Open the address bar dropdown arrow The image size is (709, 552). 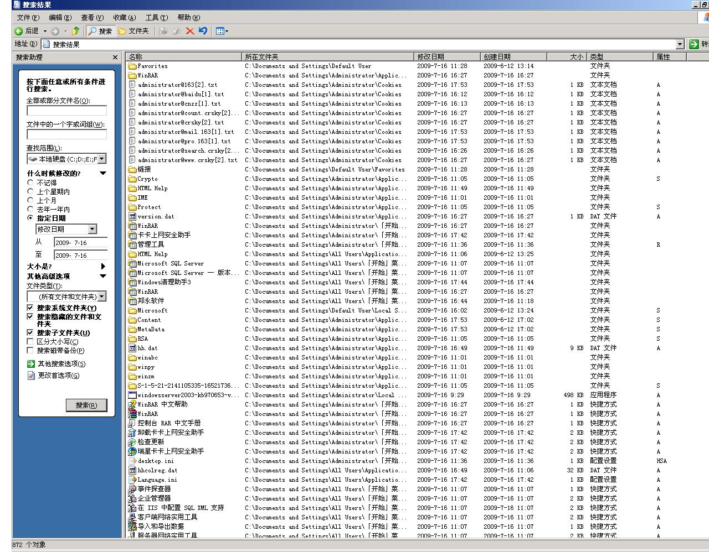tap(680, 44)
